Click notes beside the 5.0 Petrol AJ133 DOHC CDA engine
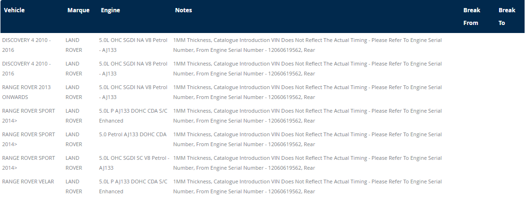The width and height of the screenshot is (526, 198). click(307, 139)
